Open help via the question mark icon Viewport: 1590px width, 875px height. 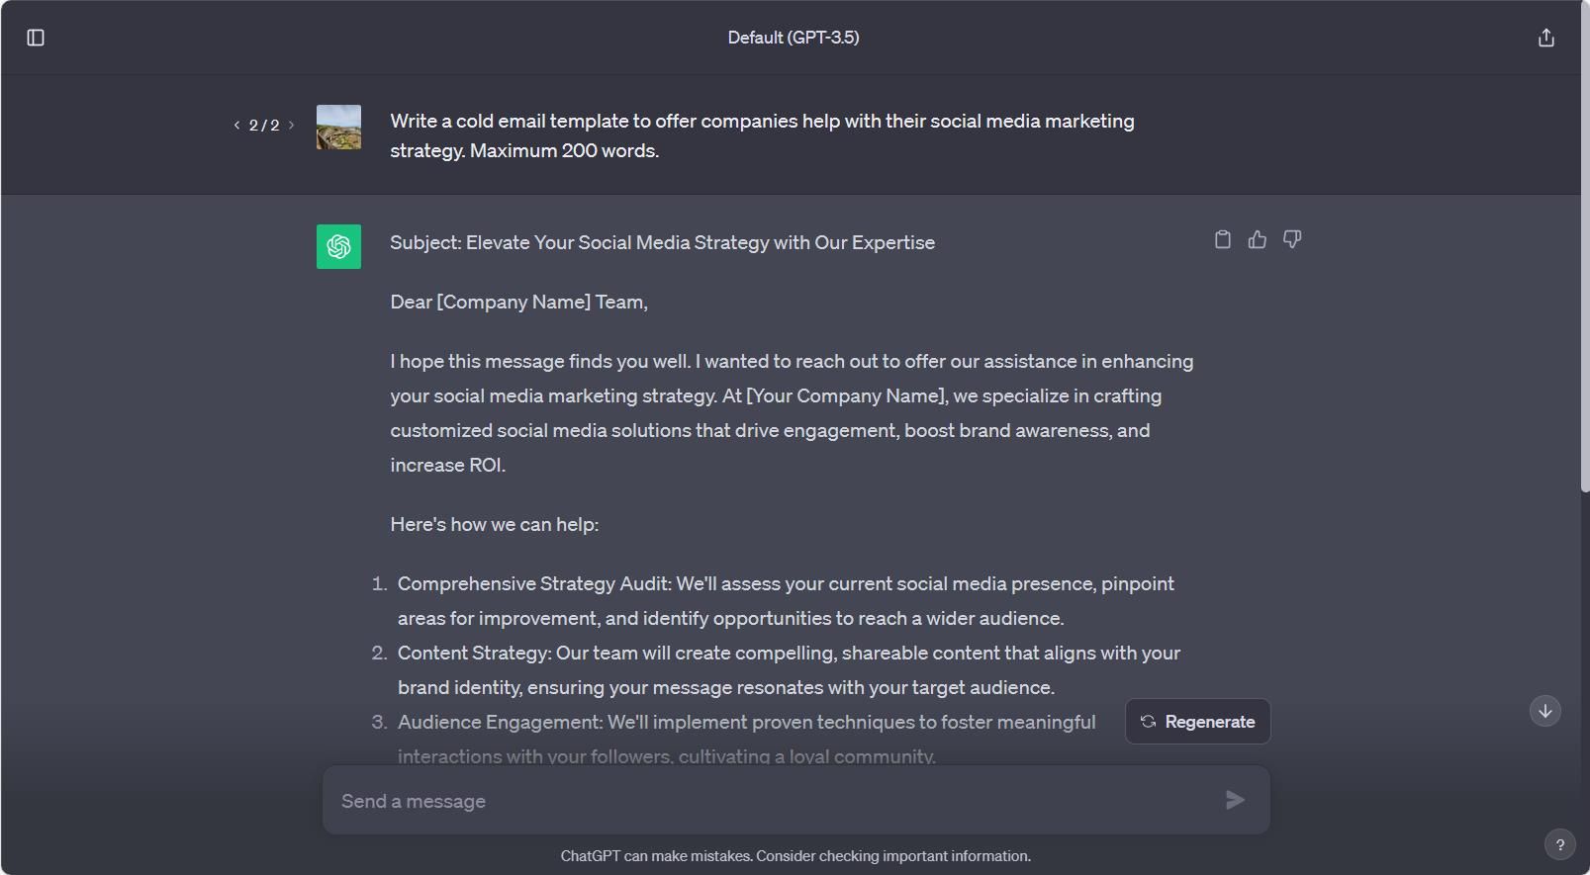click(x=1560, y=844)
